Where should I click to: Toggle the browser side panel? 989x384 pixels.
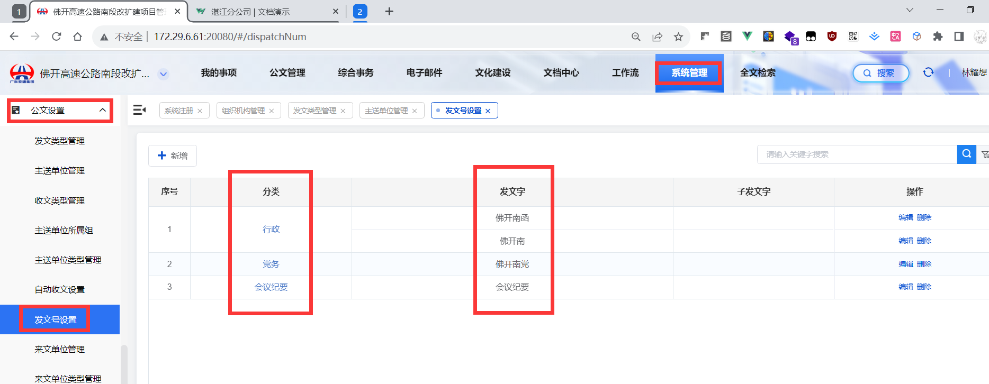pyautogui.click(x=959, y=36)
